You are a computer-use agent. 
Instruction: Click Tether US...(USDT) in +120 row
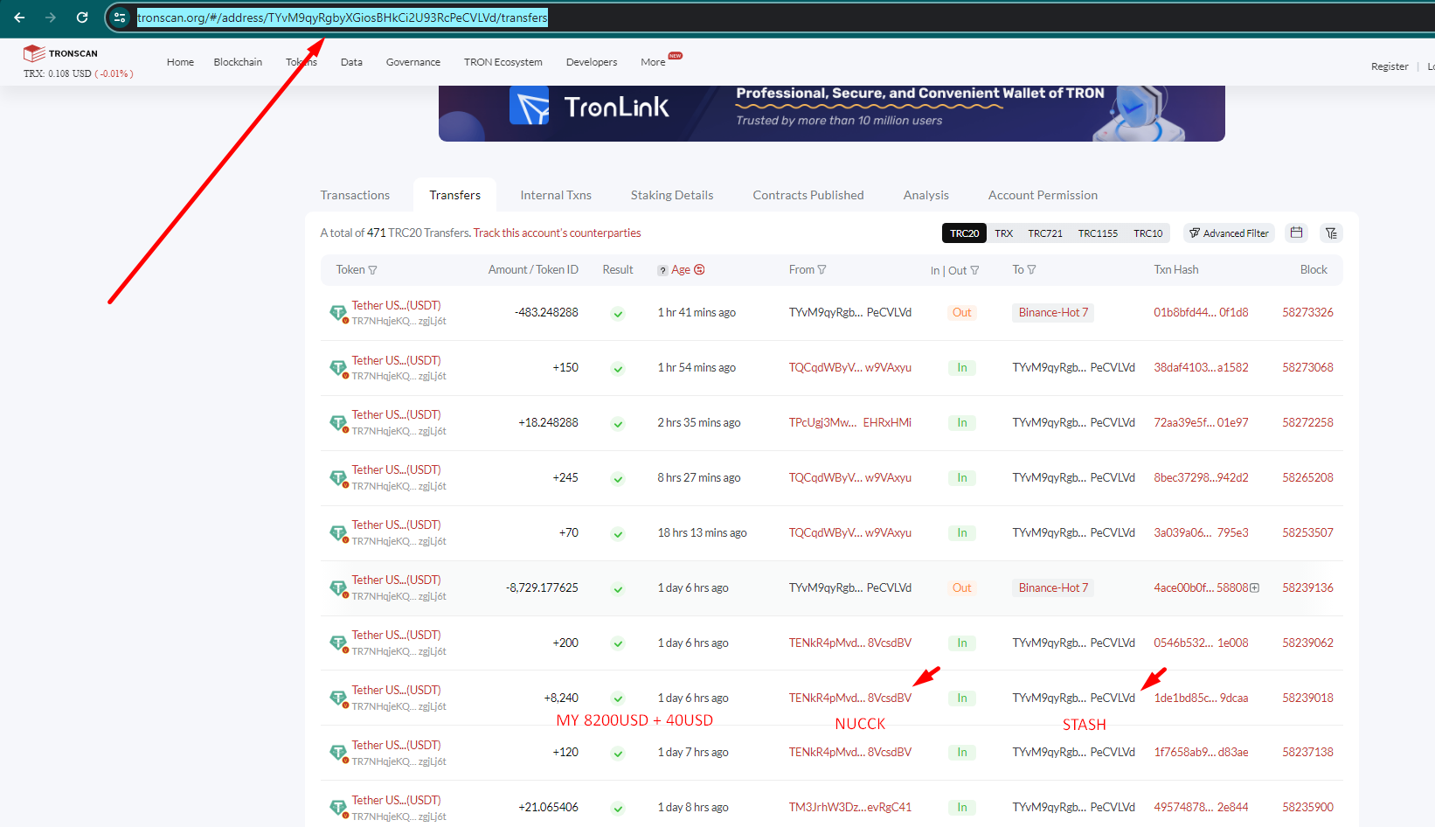point(396,746)
